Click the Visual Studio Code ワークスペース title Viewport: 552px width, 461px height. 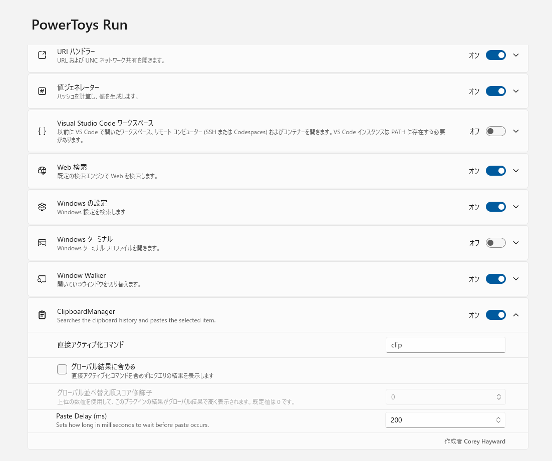[x=105, y=123]
